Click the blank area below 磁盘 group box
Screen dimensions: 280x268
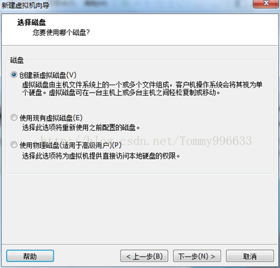[140, 208]
